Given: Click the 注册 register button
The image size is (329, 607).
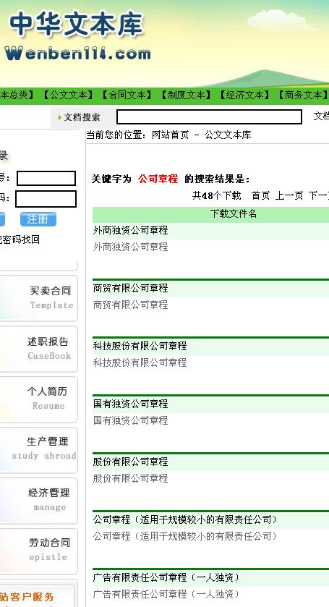Looking at the screenshot, I should pos(38,219).
